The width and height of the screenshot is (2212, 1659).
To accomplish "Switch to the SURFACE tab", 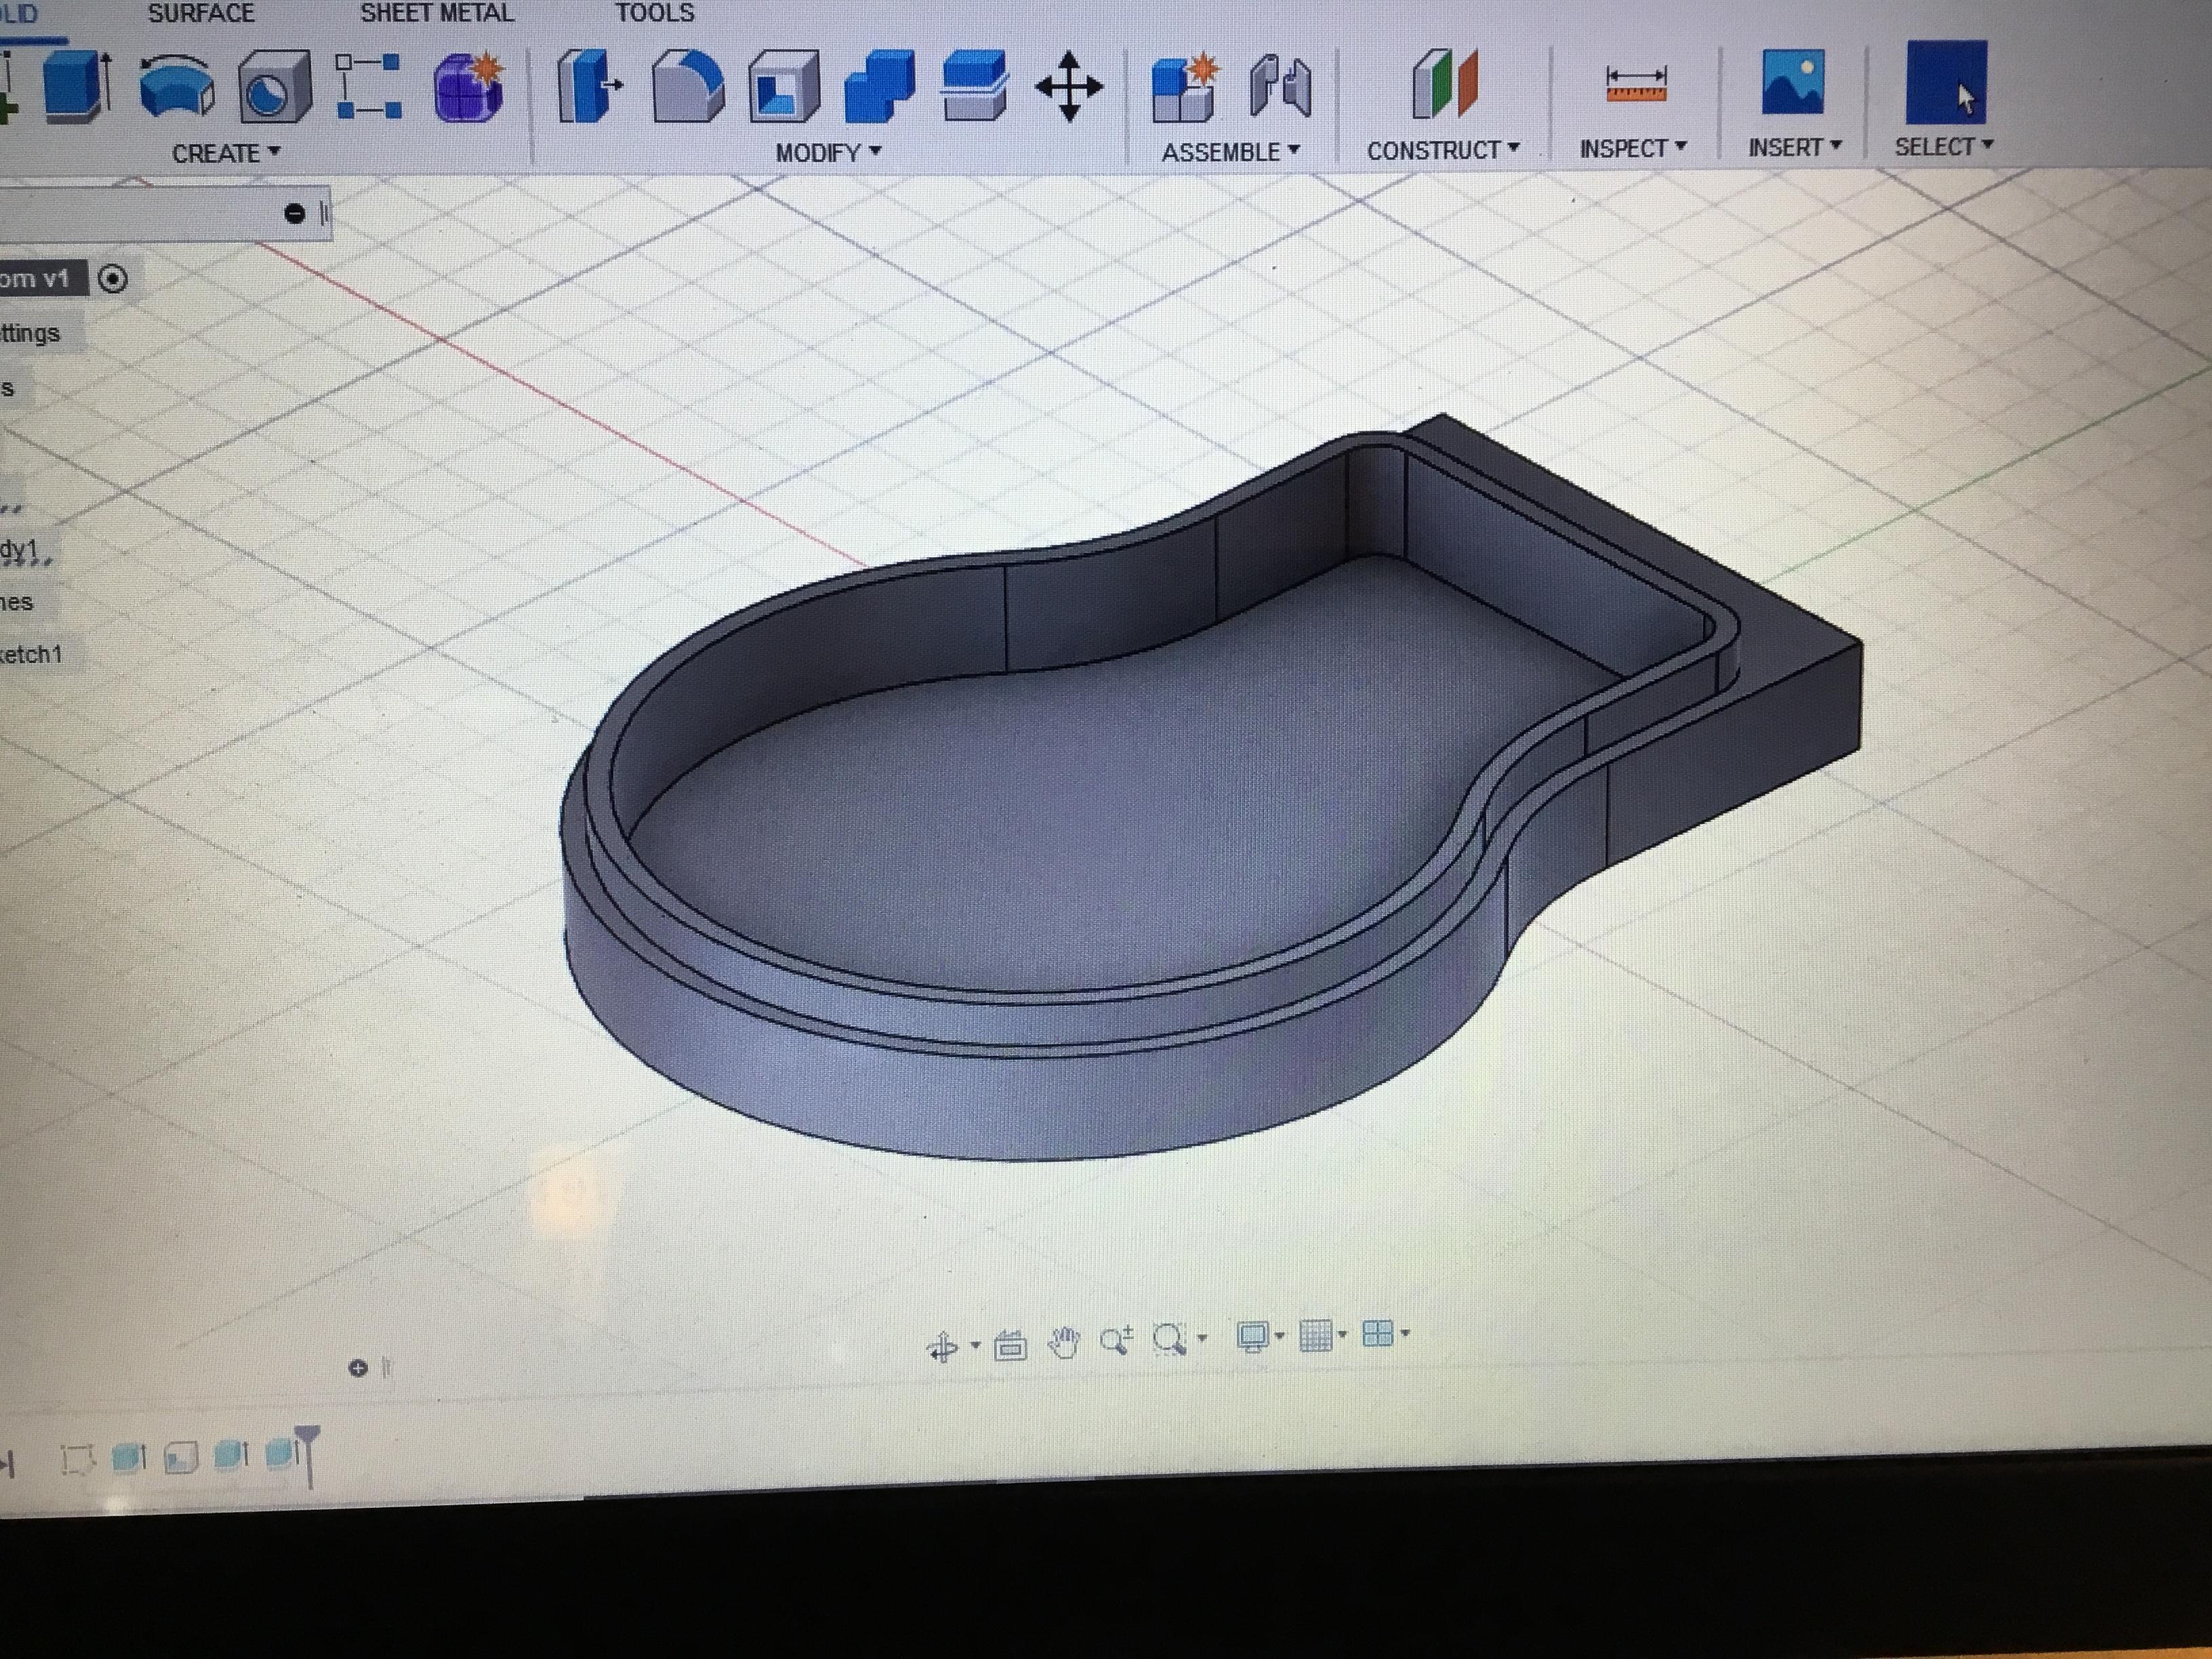I will coord(201,13).
